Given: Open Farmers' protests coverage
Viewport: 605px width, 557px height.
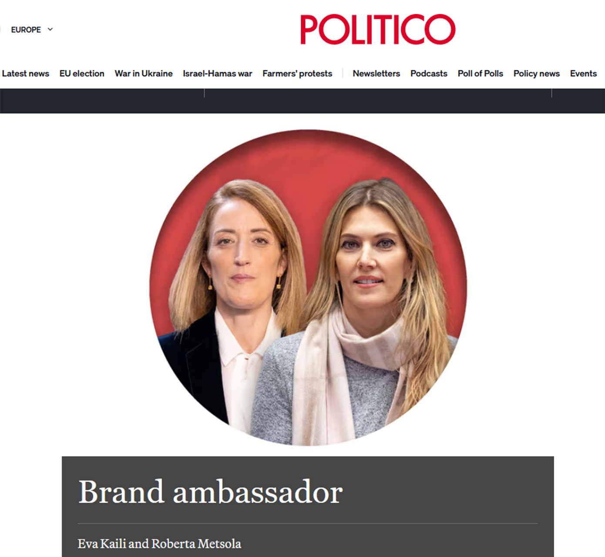Looking at the screenshot, I should (x=297, y=74).
